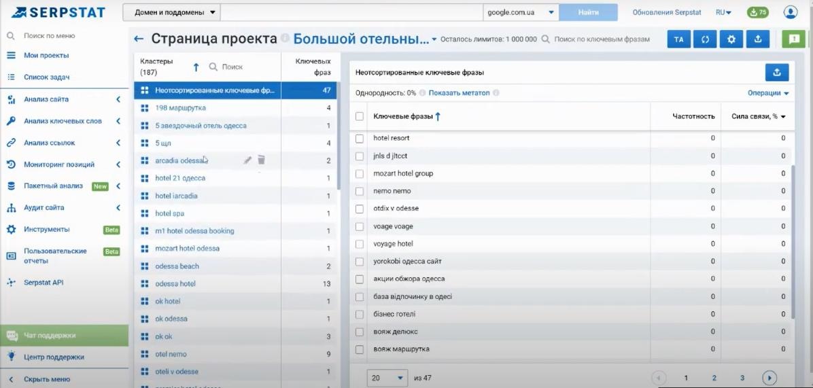This screenshot has width=813, height=388.
Task: Open the Обновления Serpstat link
Action: (667, 12)
